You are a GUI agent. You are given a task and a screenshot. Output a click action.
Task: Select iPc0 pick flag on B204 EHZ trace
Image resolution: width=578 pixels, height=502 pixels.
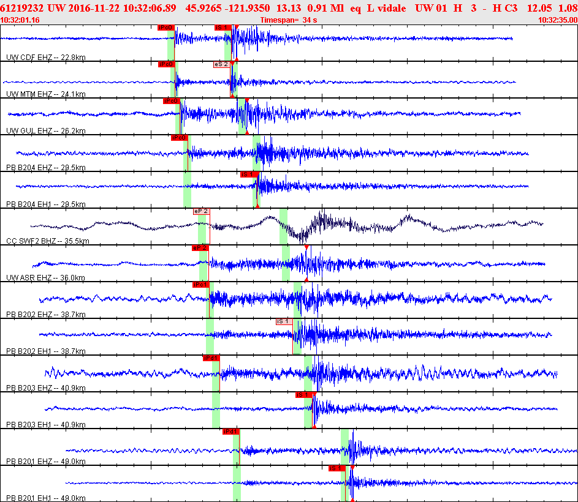[180, 138]
